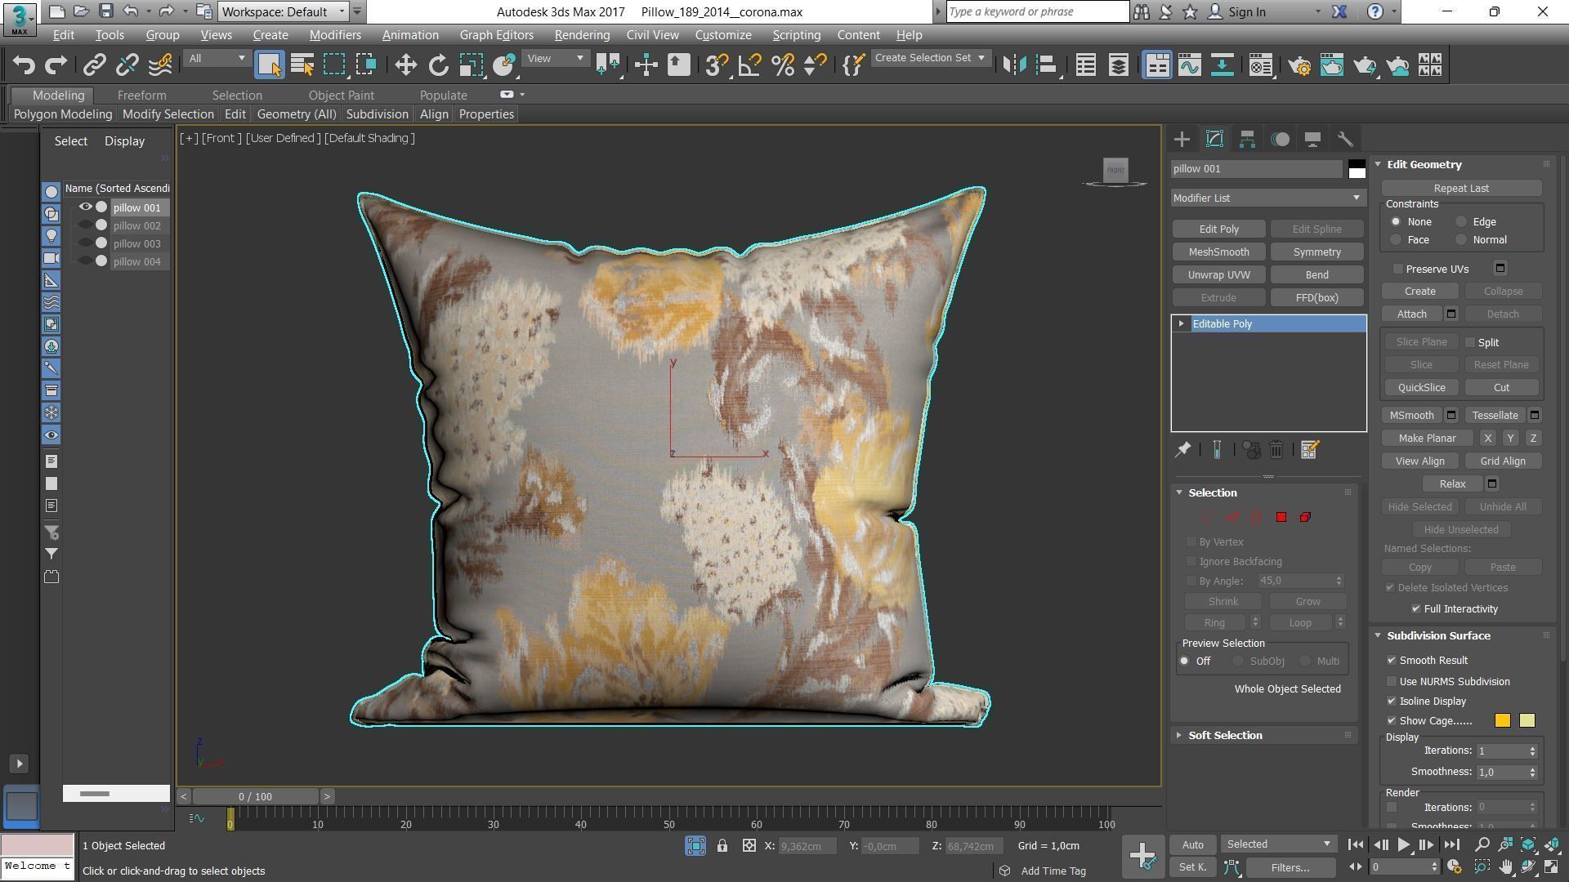Click the Make Planar button

[1427, 439]
